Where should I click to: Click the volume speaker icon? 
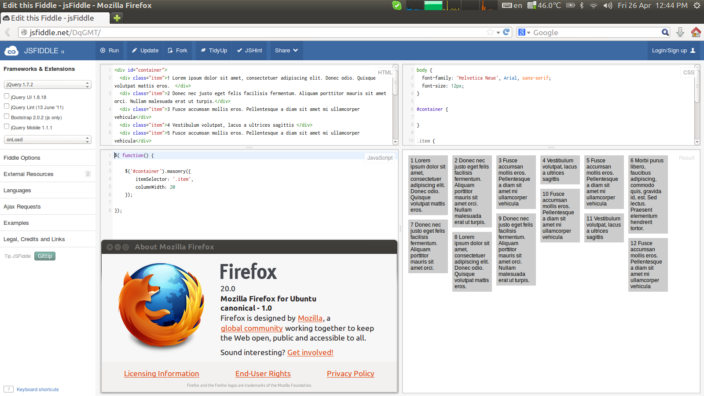[608, 5]
